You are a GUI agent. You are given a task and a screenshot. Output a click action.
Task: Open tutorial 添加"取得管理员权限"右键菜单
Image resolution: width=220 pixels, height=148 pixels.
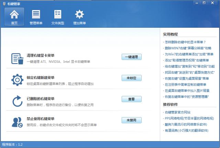point(187,60)
